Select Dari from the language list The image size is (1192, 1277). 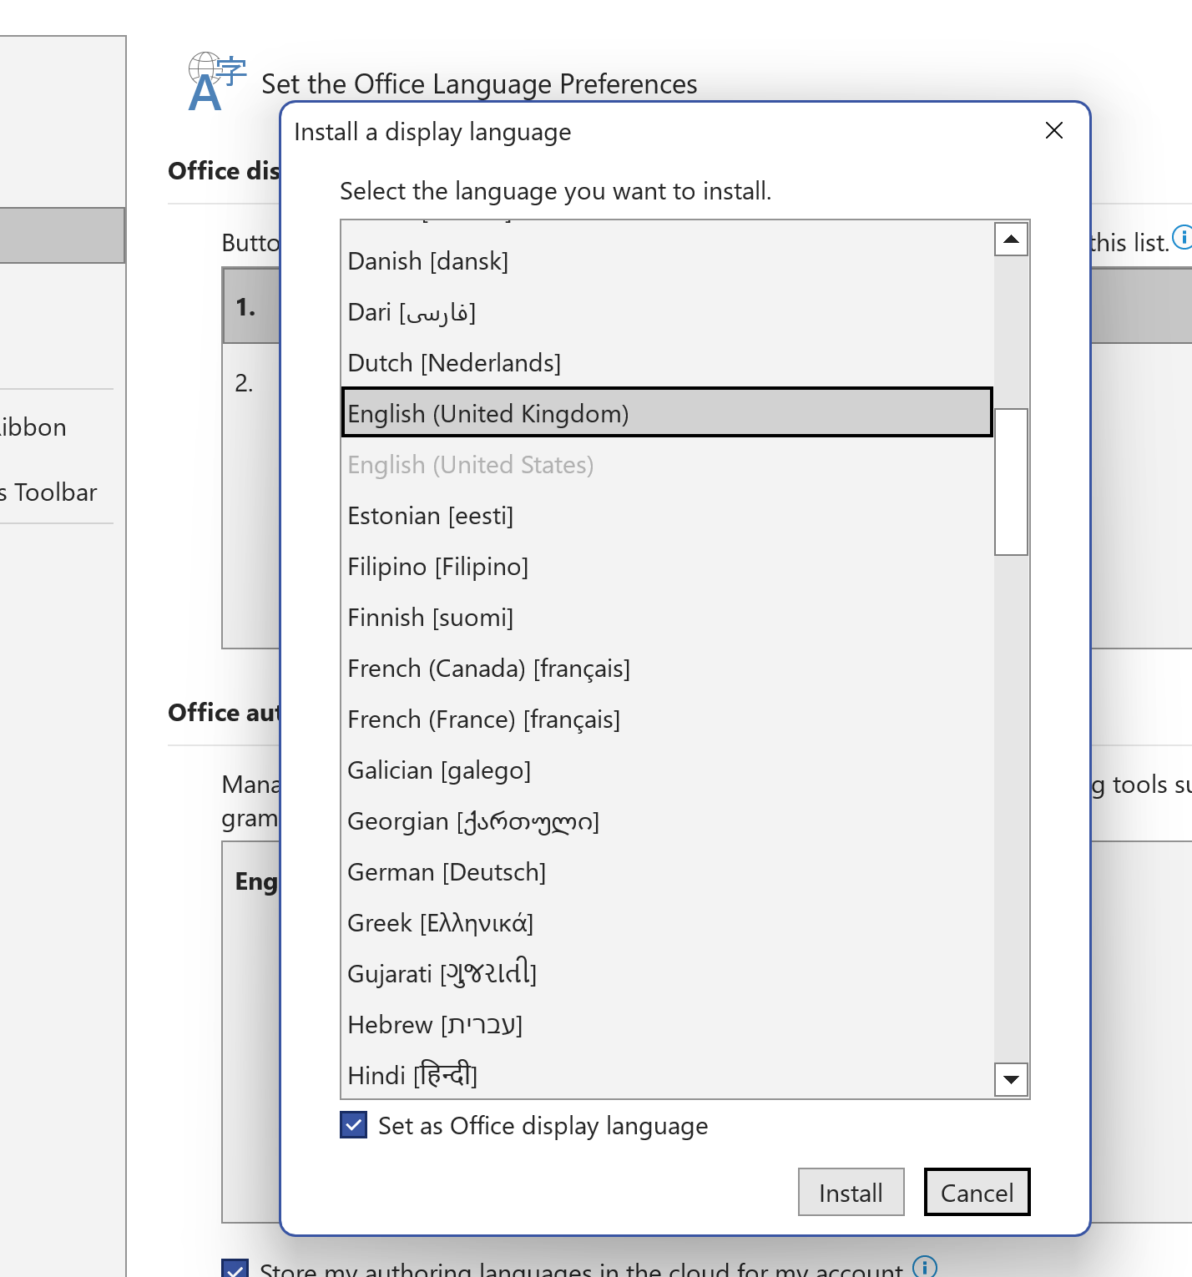(667, 311)
